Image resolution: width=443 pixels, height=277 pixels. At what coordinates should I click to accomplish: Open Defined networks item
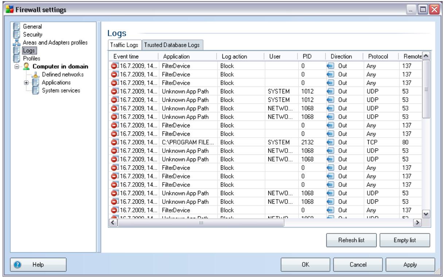(63, 74)
